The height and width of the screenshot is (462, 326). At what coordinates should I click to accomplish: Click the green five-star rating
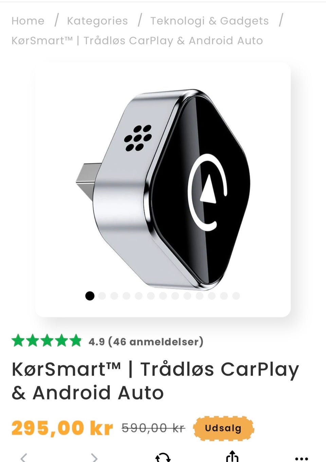click(47, 341)
